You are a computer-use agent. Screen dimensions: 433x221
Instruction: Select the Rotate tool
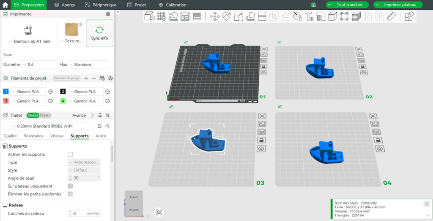227,16
